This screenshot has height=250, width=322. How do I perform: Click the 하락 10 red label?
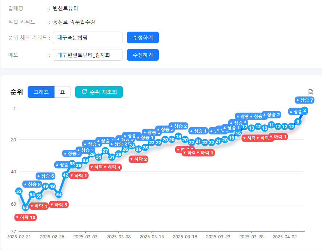point(25,217)
